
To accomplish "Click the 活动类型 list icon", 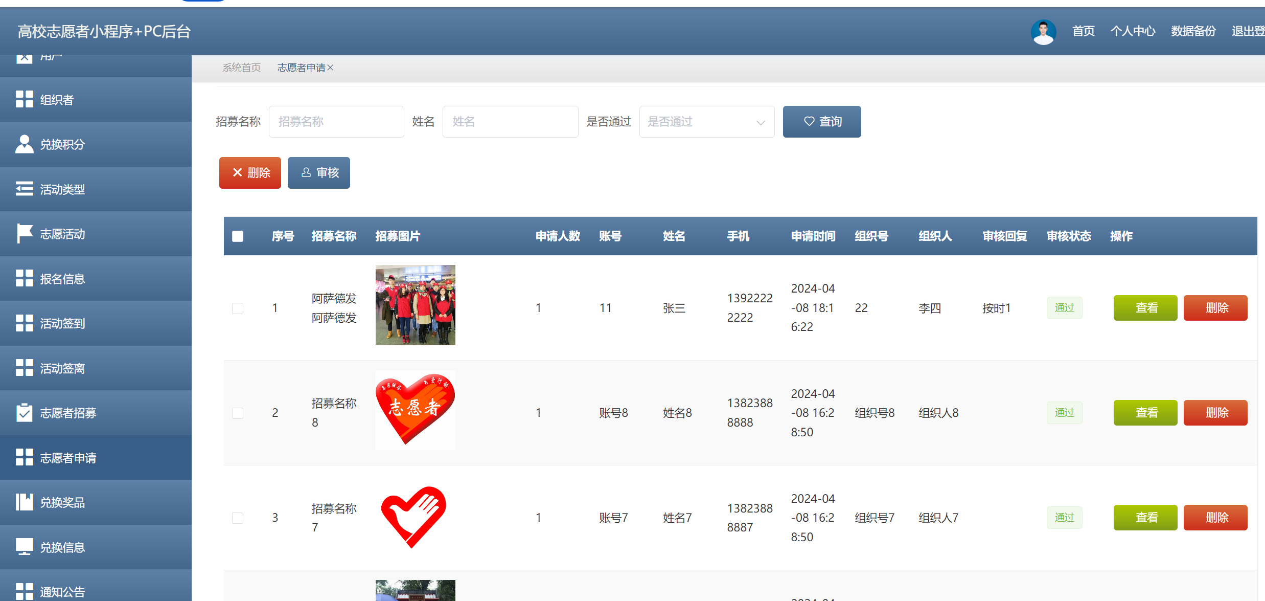I will (x=24, y=189).
